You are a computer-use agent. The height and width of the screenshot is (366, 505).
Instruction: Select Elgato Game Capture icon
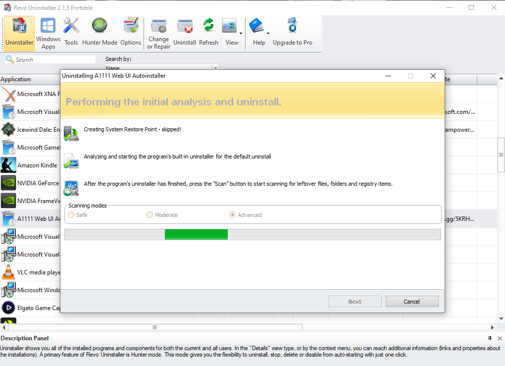pyautogui.click(x=8, y=308)
